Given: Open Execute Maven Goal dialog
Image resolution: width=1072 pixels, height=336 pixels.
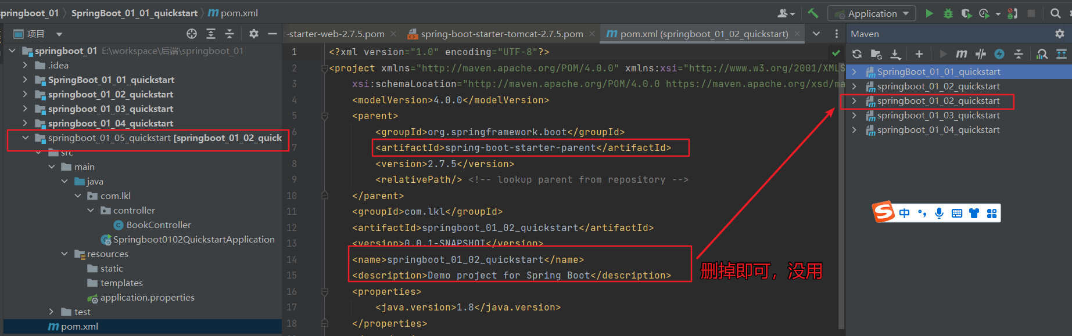Looking at the screenshot, I should pyautogui.click(x=962, y=54).
